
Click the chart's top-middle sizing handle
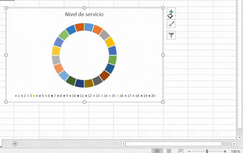coord(84,8)
